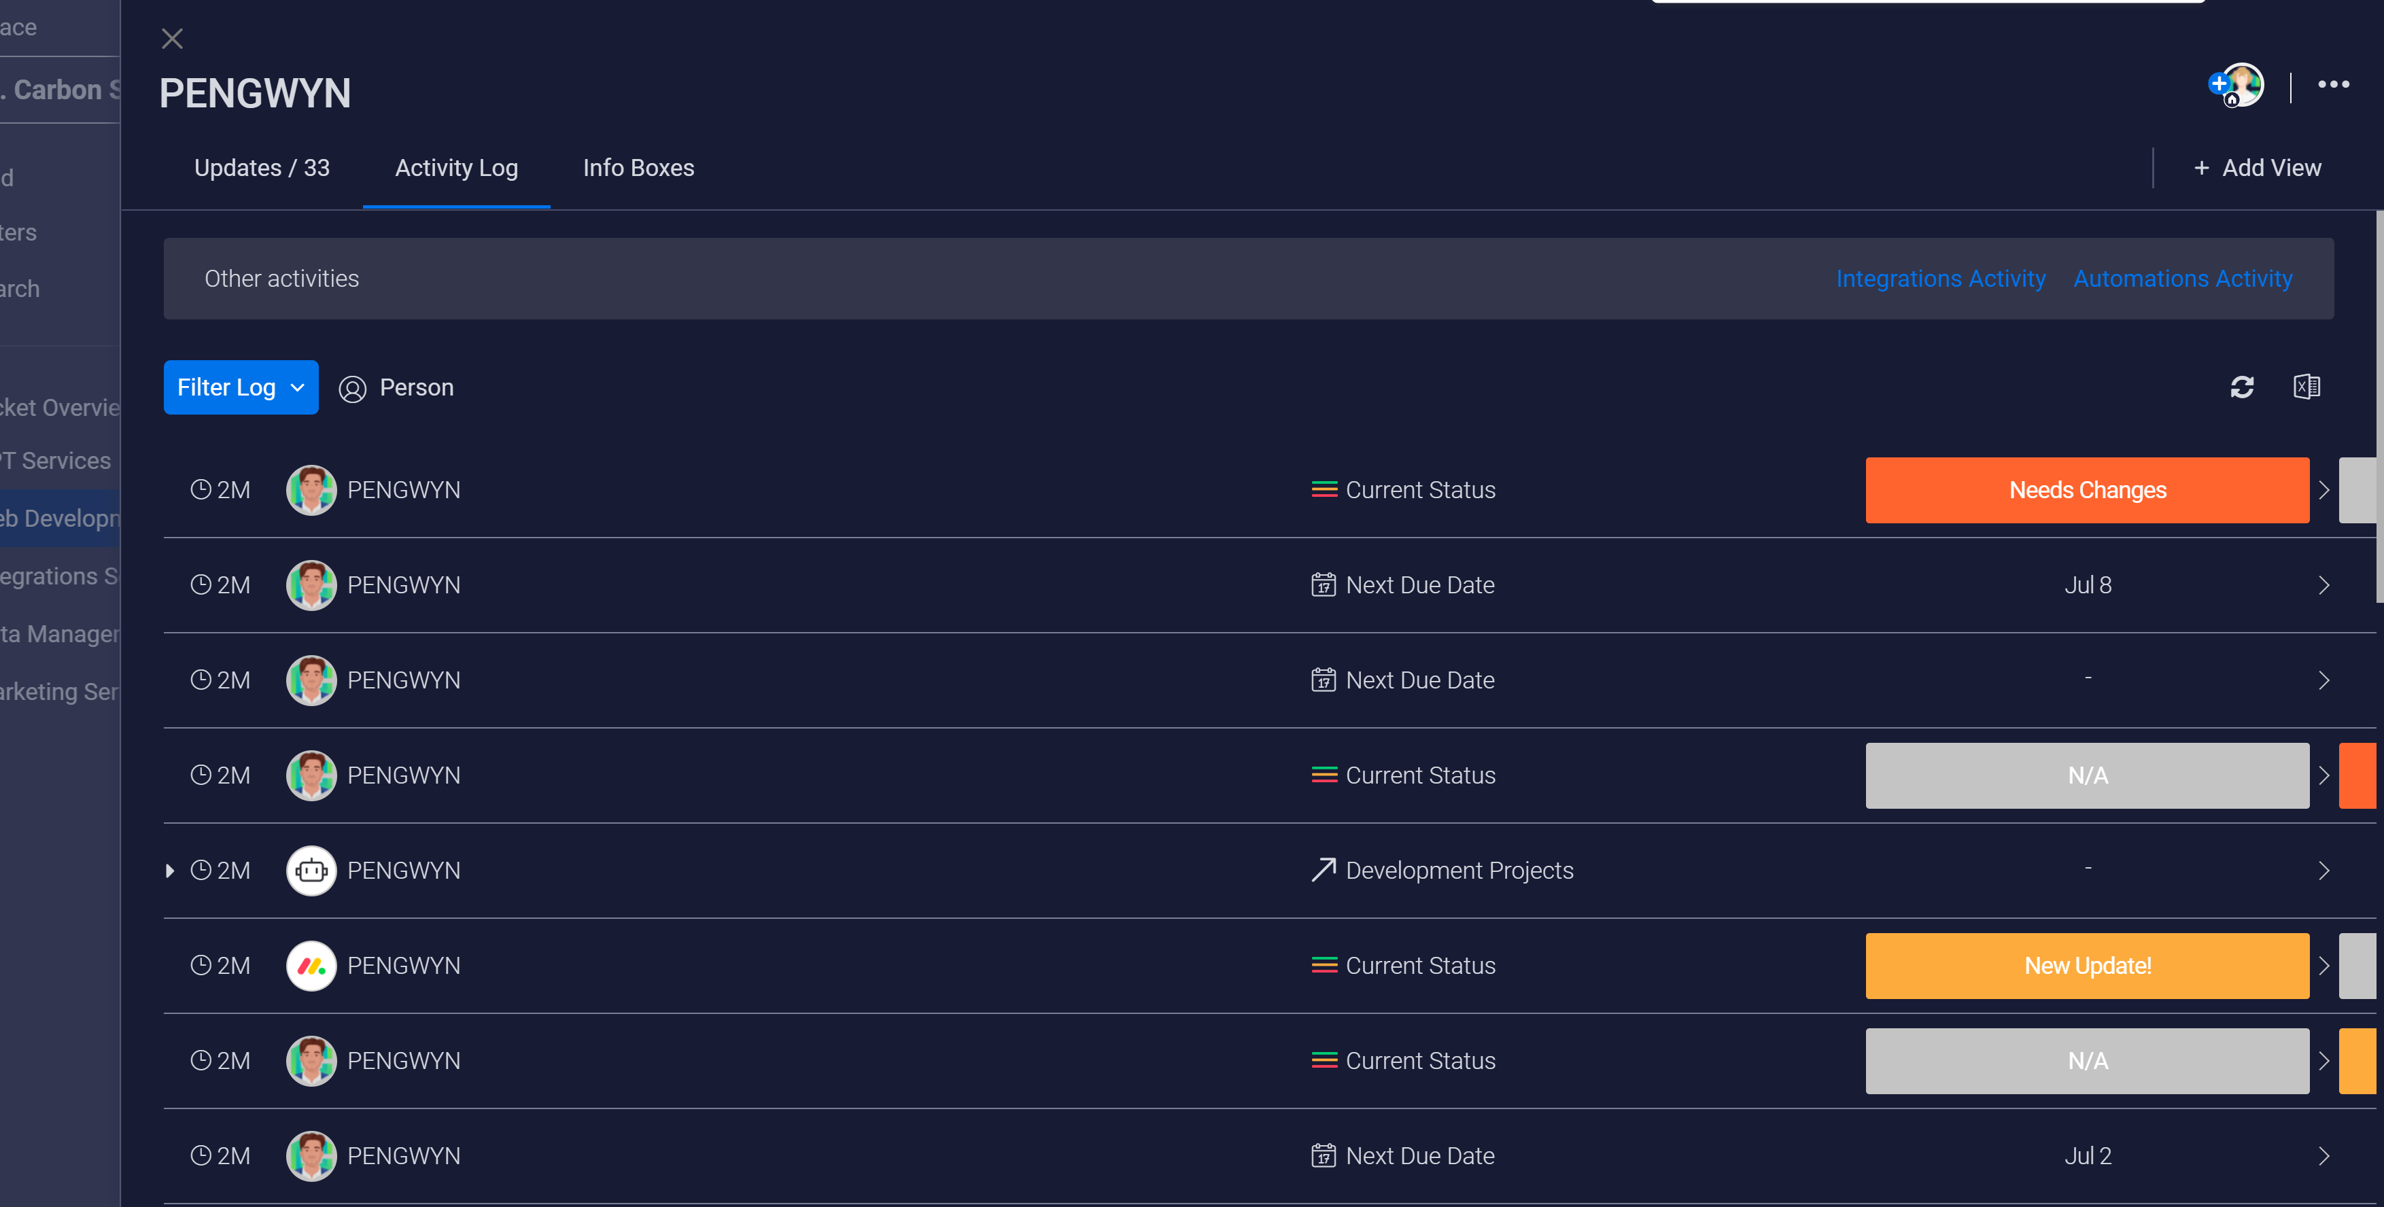The height and width of the screenshot is (1207, 2384).
Task: Export activity log to Excel icon
Action: point(2307,387)
